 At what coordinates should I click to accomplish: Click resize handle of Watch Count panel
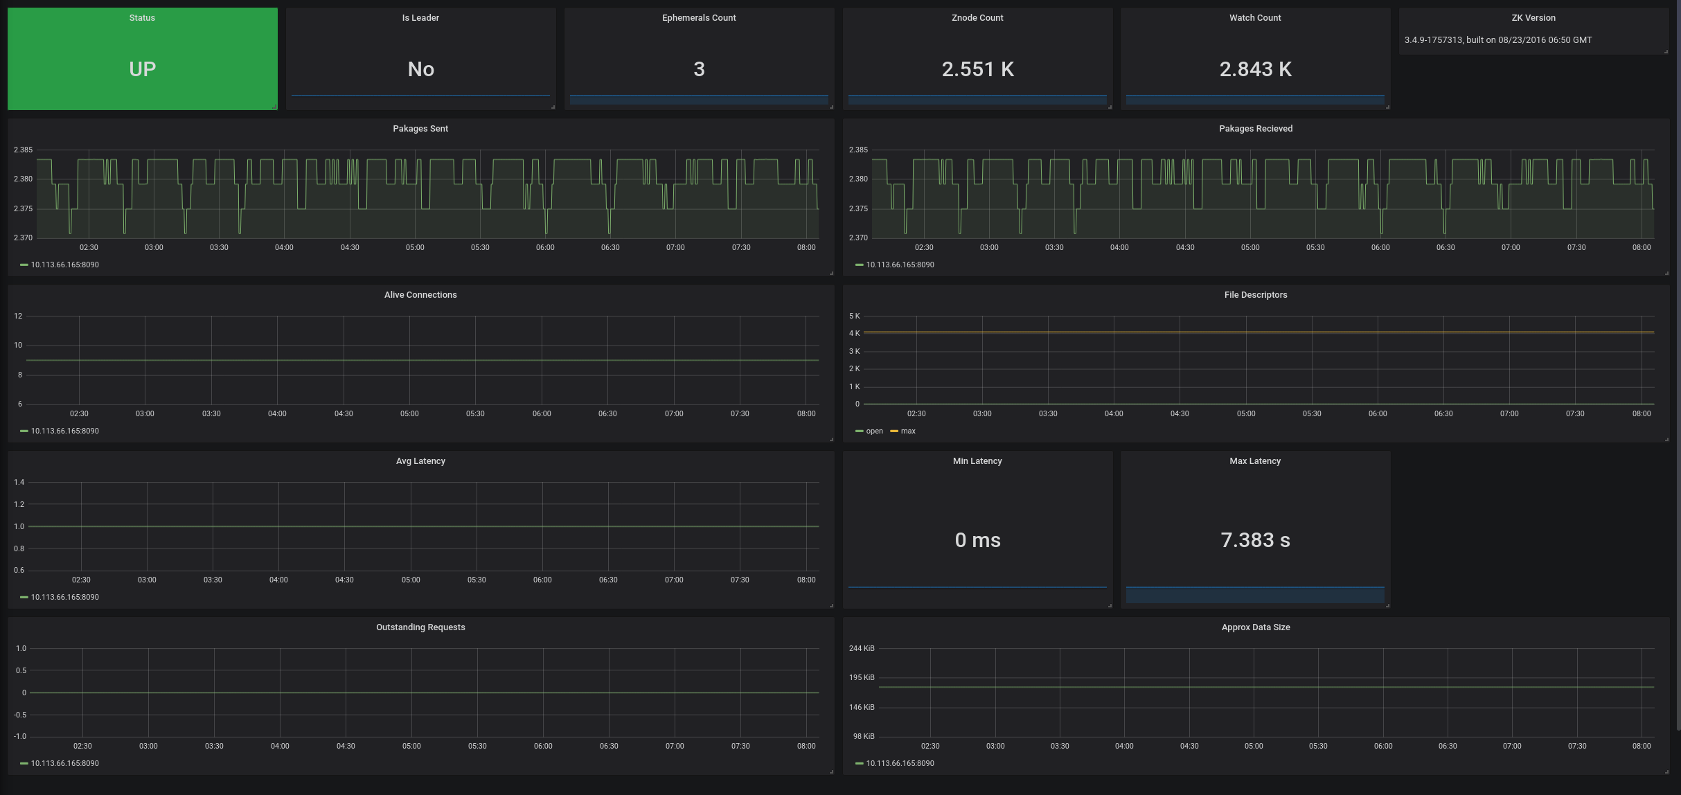[1387, 107]
